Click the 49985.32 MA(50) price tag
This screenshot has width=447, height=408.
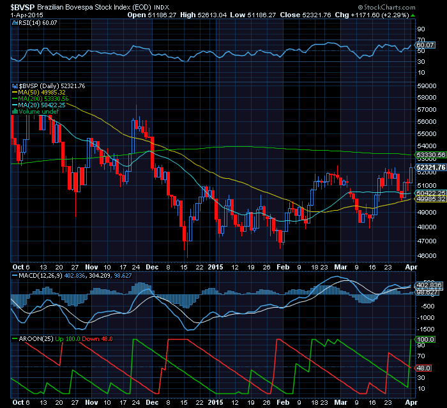(x=431, y=199)
